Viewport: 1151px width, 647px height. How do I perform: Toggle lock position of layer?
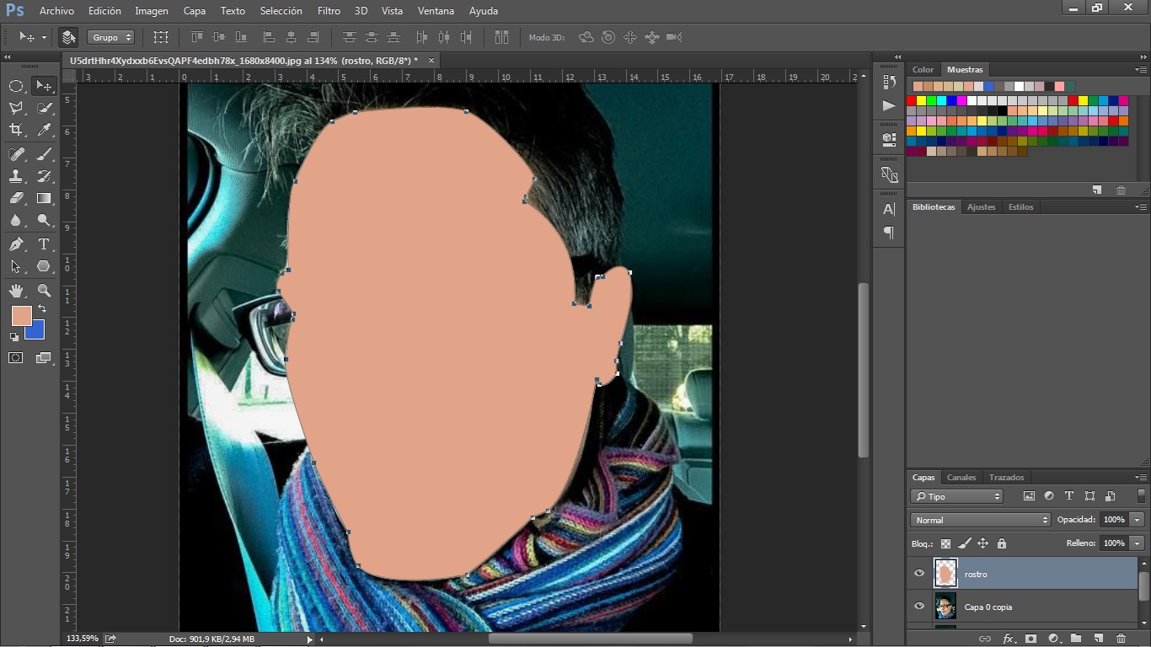pyautogui.click(x=982, y=543)
